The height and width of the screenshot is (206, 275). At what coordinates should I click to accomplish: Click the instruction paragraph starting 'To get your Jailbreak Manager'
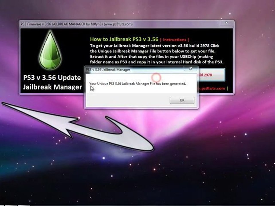click(x=156, y=54)
